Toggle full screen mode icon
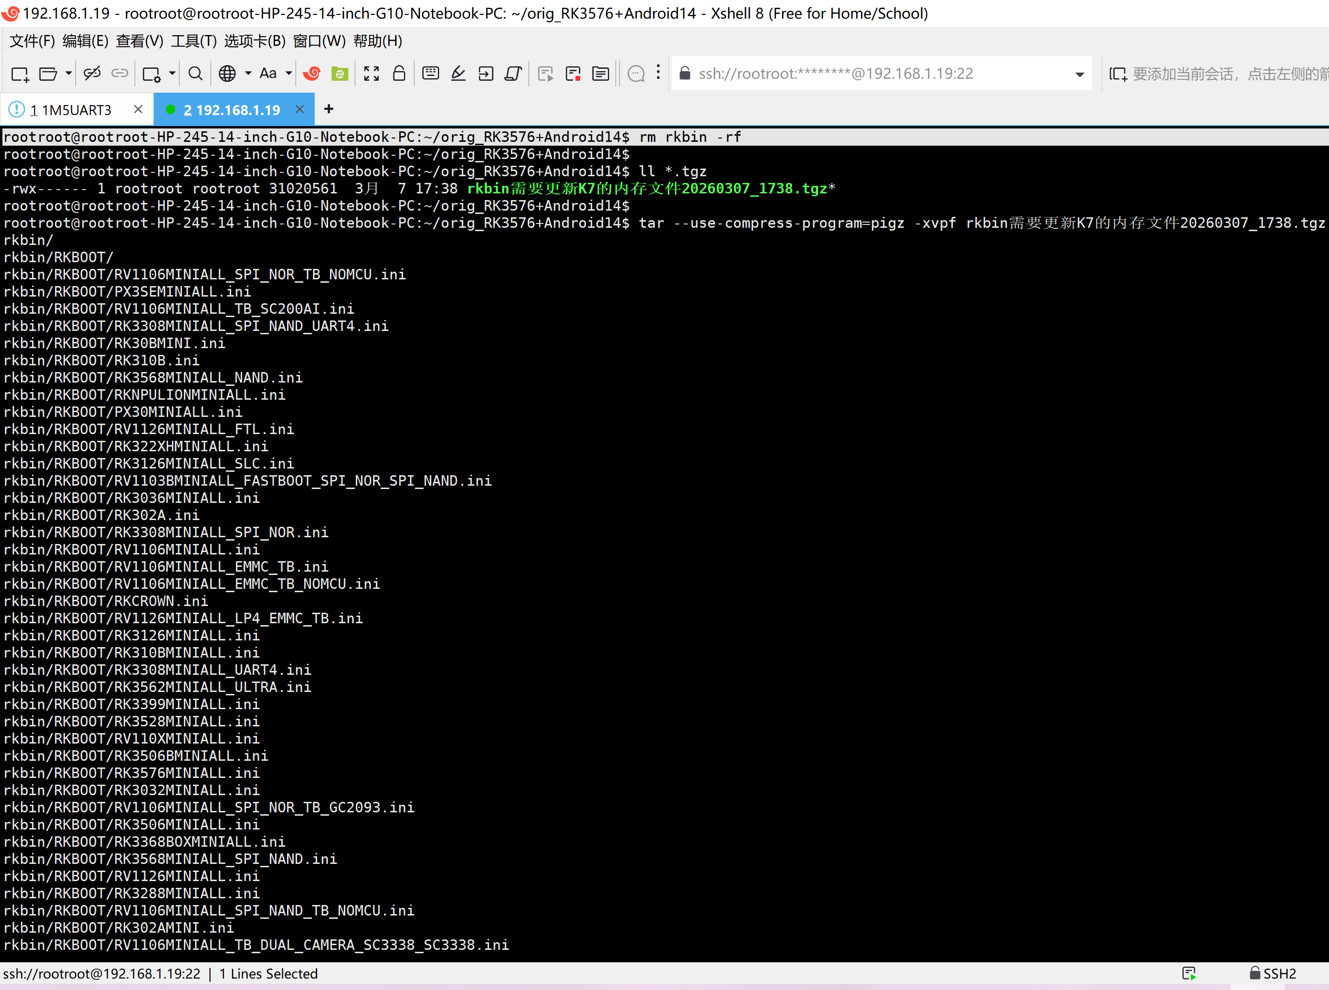 (x=372, y=74)
